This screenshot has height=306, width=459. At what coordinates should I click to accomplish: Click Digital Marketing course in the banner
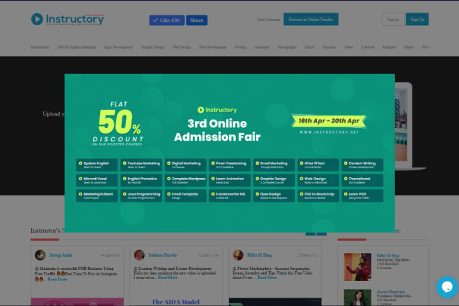(185, 165)
